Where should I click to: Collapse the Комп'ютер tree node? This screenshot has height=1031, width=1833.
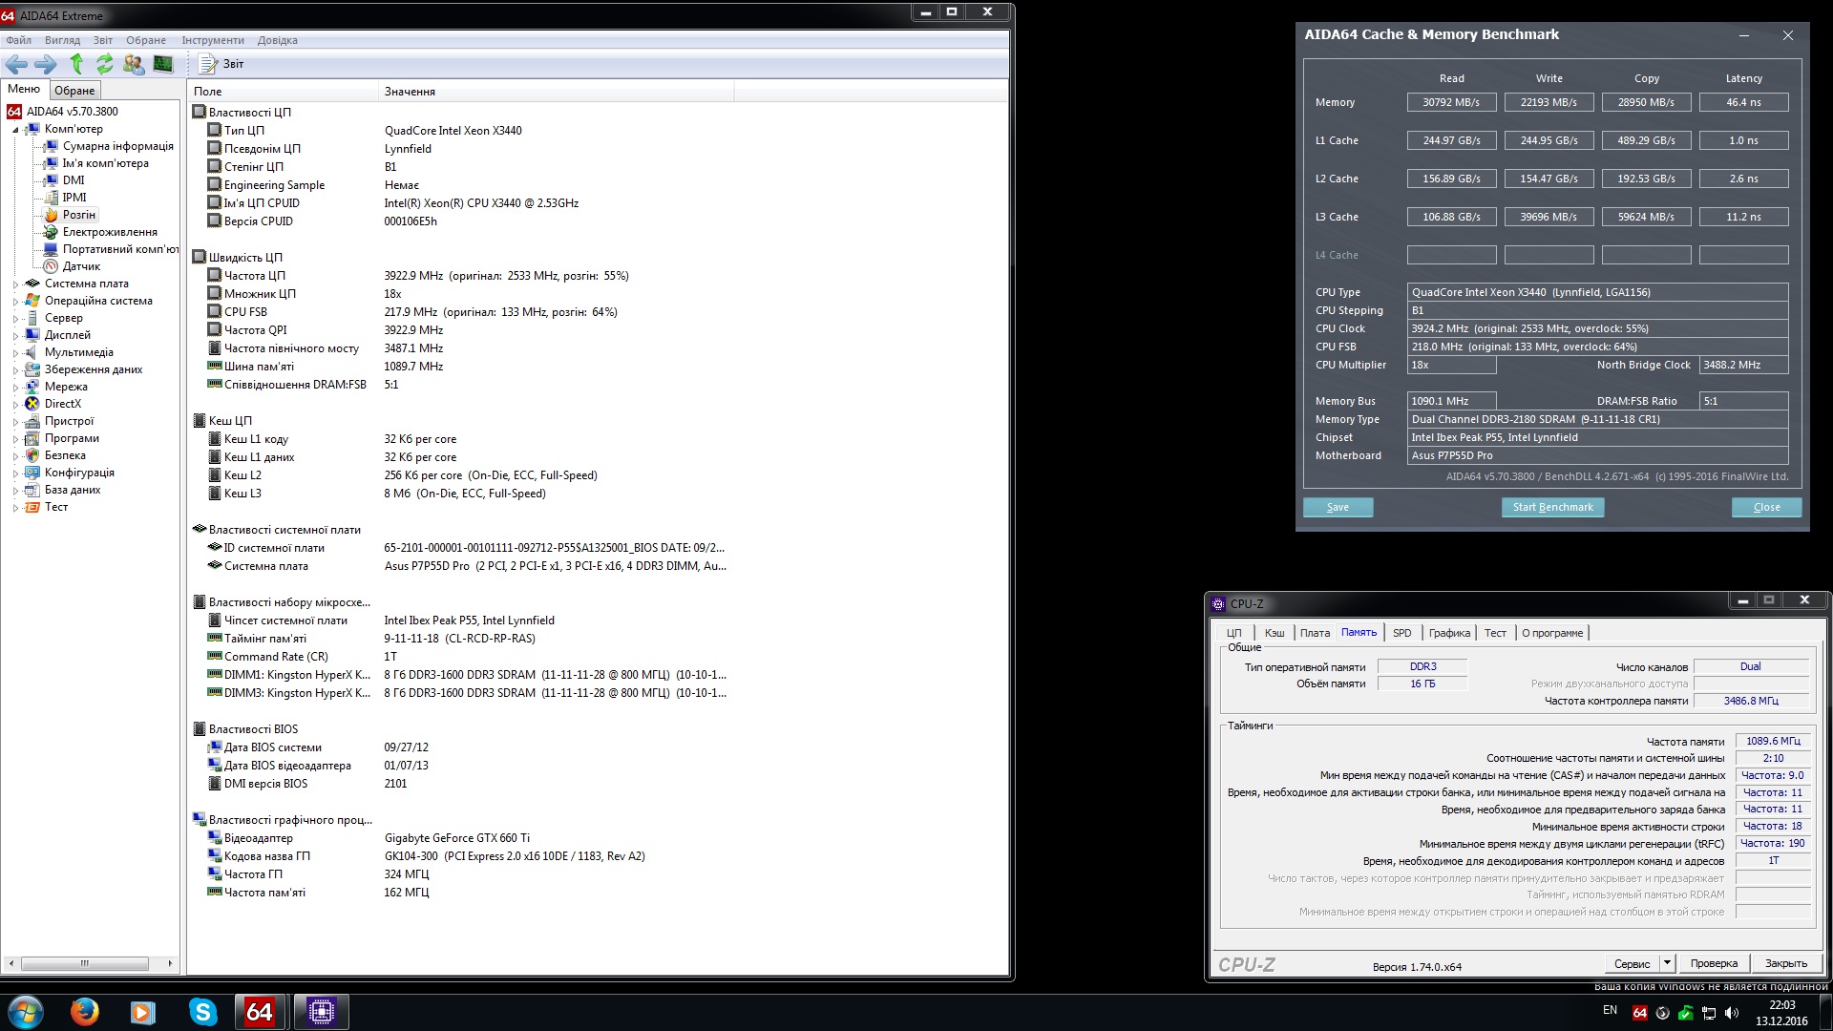pyautogui.click(x=16, y=130)
